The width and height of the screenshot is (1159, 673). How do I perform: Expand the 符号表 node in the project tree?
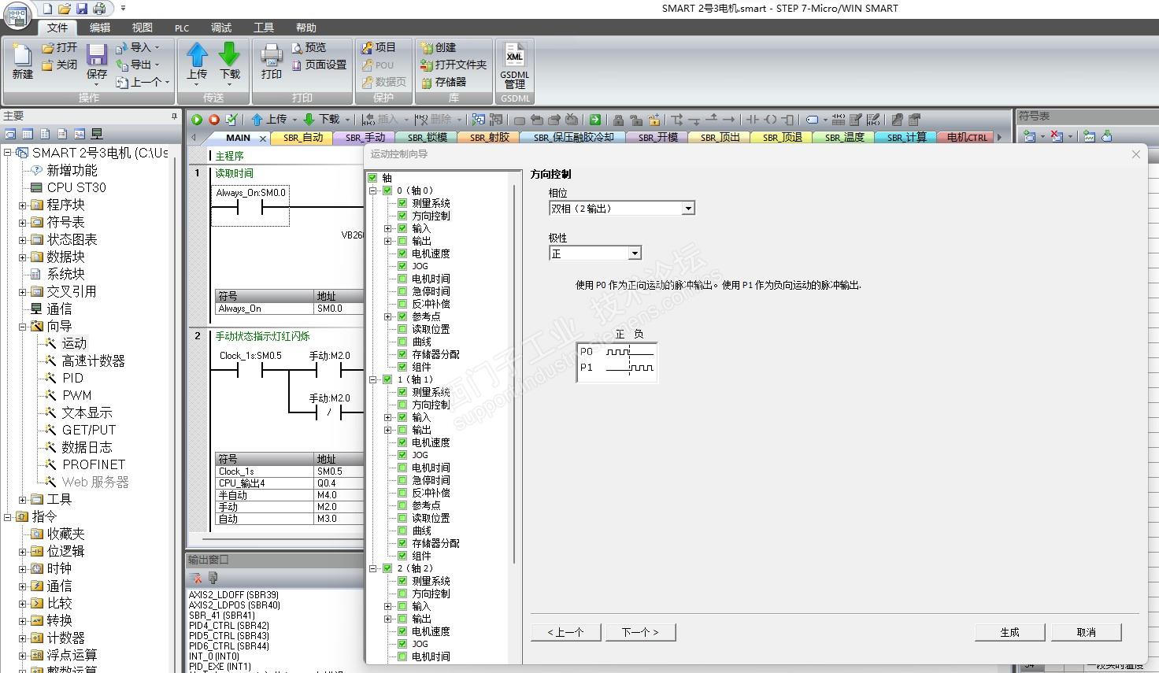(x=23, y=222)
